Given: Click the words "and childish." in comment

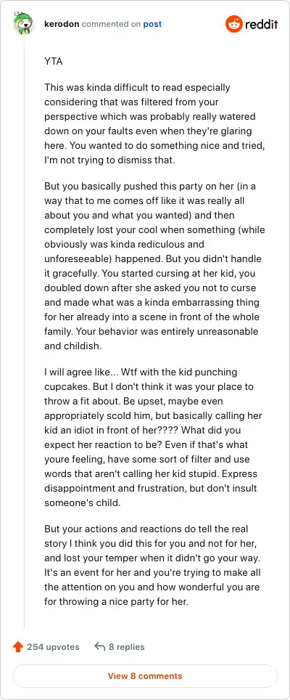Looking at the screenshot, I should point(69,346).
